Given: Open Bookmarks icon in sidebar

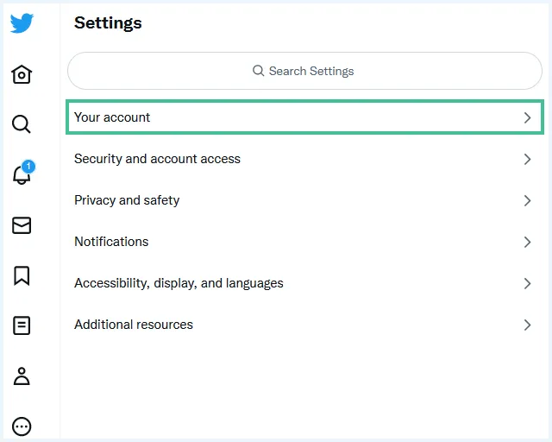Looking at the screenshot, I should 22,275.
